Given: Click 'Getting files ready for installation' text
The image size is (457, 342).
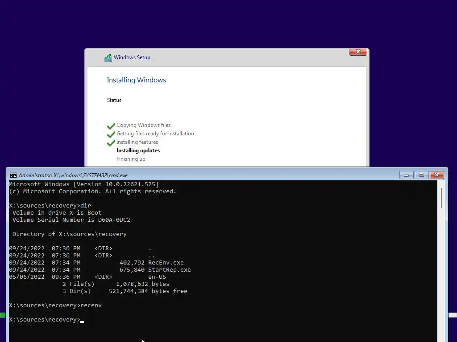Looking at the screenshot, I should pyautogui.click(x=155, y=134).
